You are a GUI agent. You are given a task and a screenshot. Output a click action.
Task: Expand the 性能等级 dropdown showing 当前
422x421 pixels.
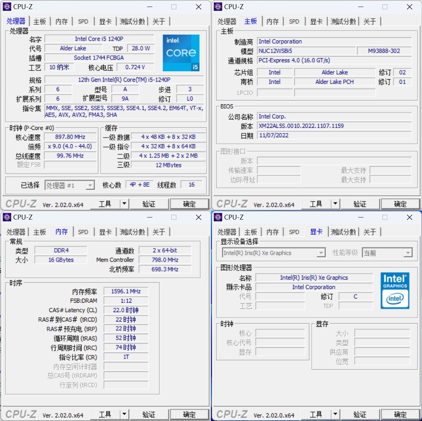click(407, 253)
